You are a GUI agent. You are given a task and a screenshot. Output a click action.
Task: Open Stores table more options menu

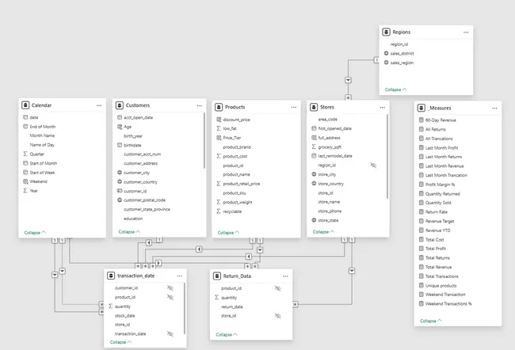[x=383, y=108]
